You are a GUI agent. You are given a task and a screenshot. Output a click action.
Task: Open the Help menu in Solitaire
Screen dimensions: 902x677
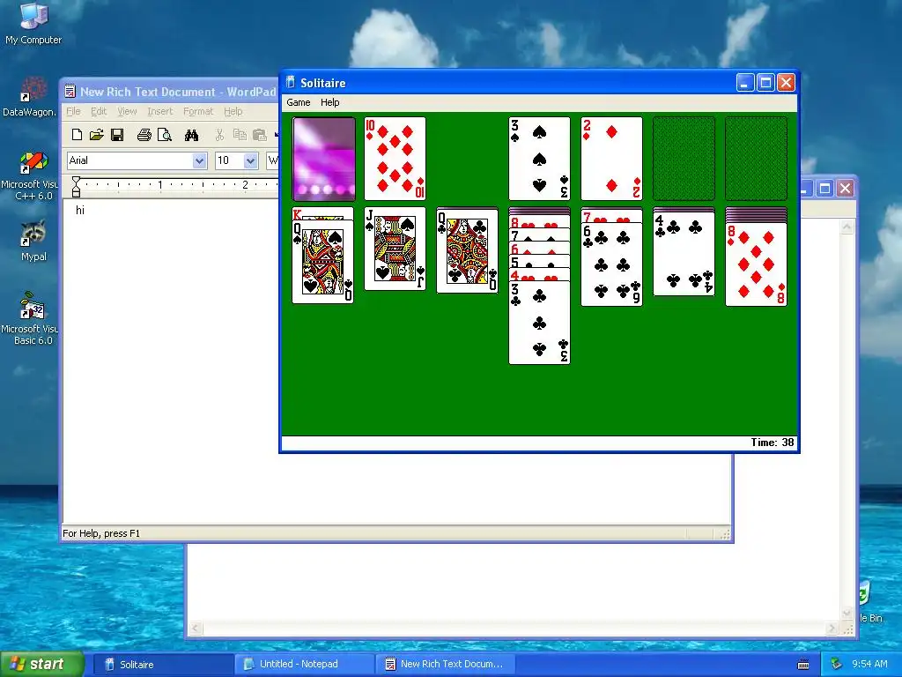(330, 102)
